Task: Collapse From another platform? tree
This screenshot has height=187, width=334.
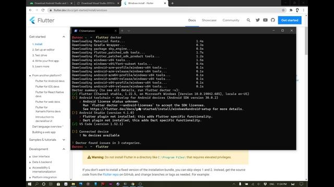Action: [x=30, y=75]
